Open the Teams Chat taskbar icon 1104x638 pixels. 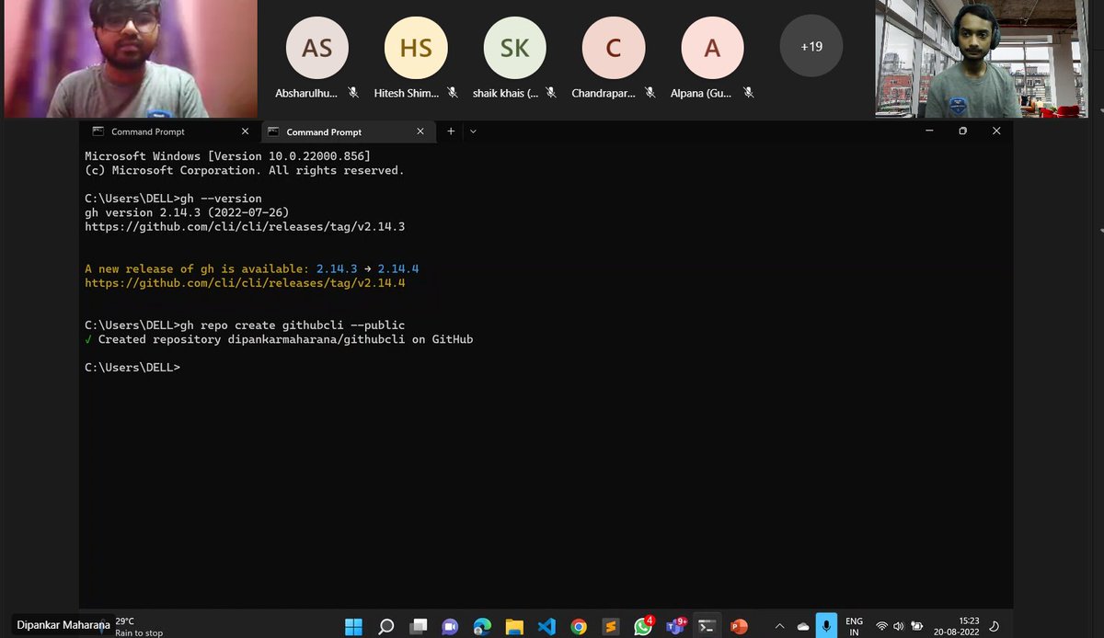tap(450, 626)
